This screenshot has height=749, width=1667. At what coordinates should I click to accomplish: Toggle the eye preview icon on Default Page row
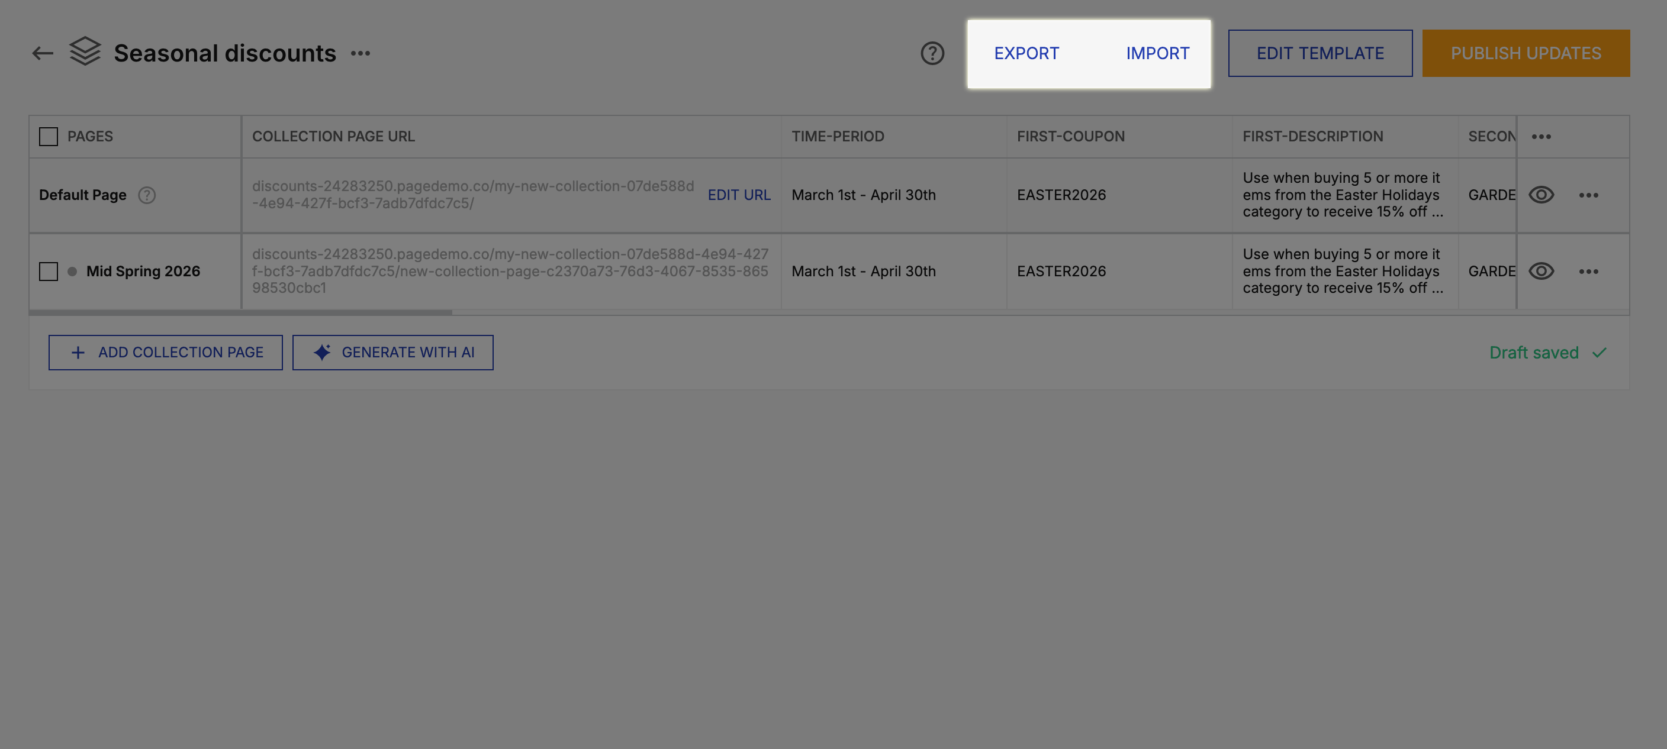1542,195
